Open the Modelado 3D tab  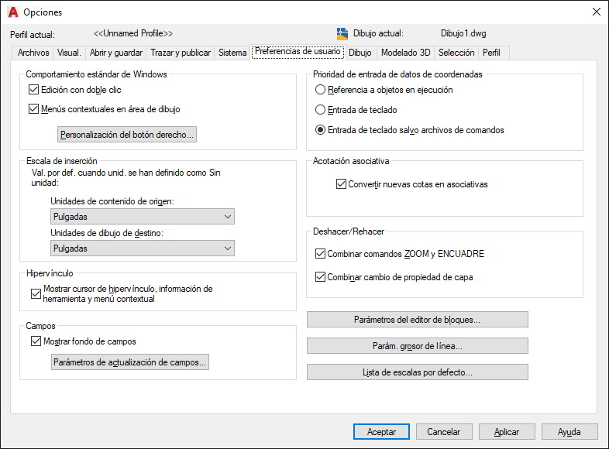point(405,53)
